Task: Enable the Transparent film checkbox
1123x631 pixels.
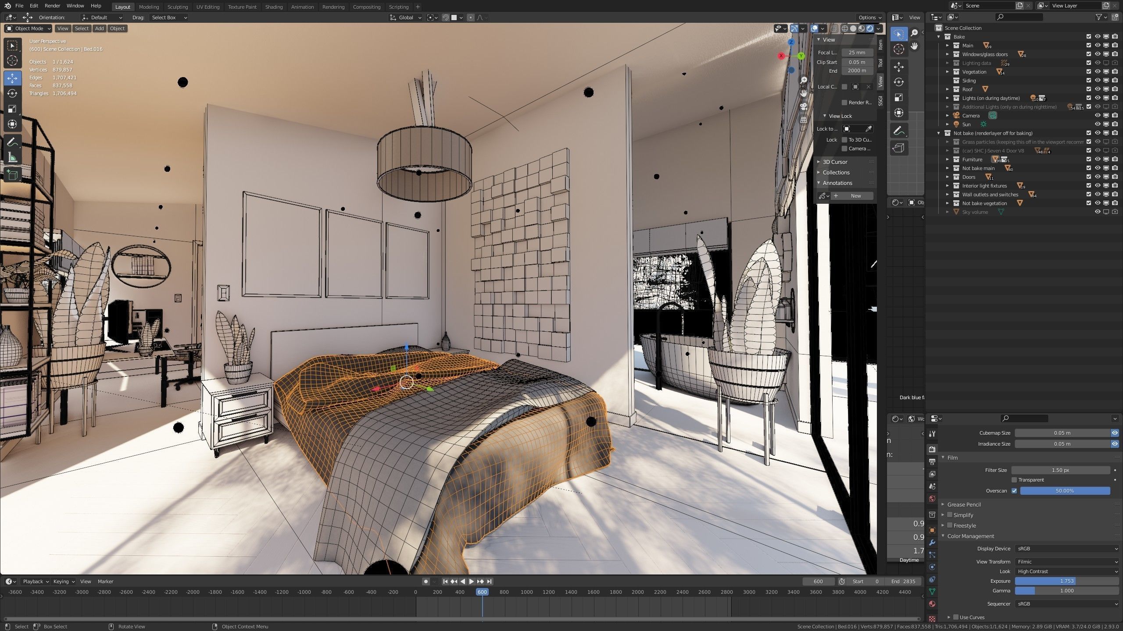Action: coord(1014,480)
